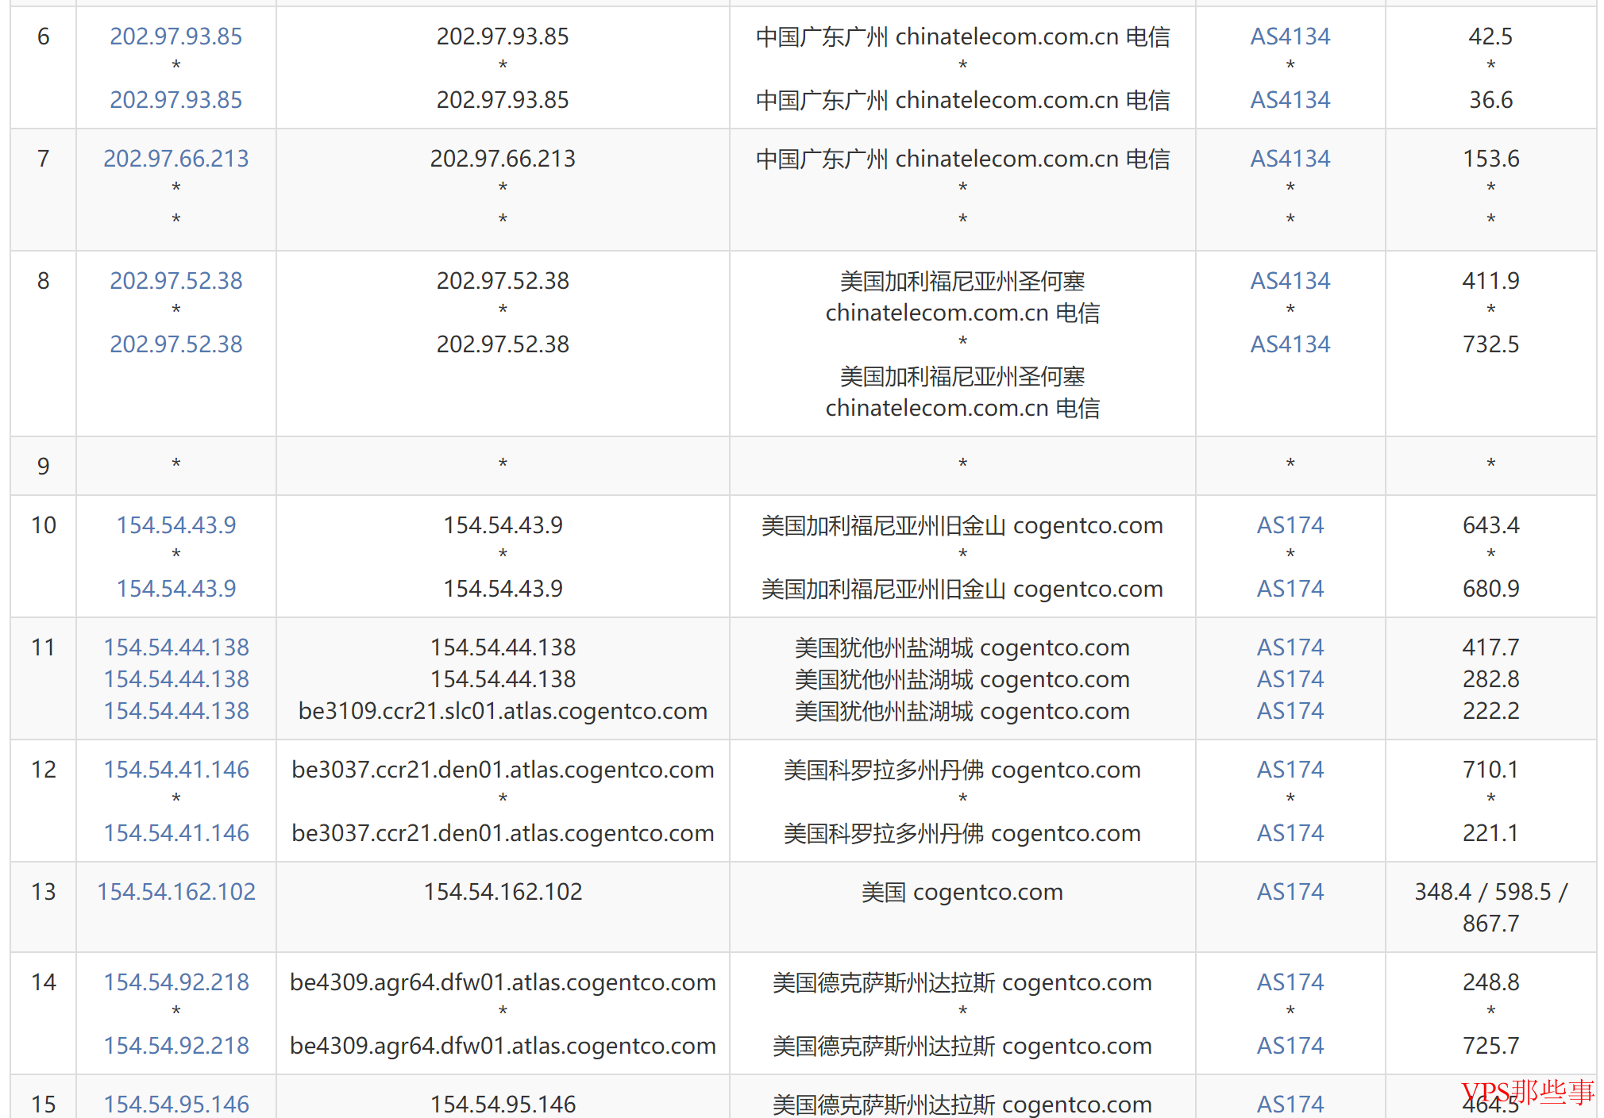The image size is (1604, 1118).
Task: Select the latency value 732.5
Action: [1490, 344]
